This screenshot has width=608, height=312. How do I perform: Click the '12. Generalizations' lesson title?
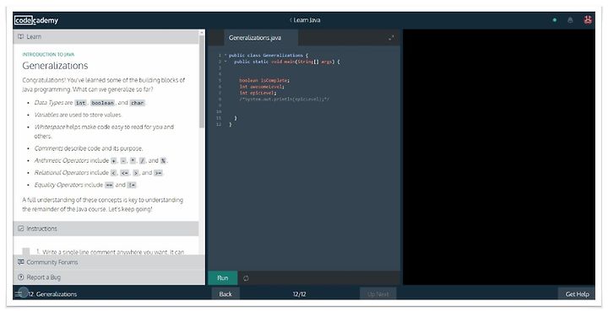point(52,294)
